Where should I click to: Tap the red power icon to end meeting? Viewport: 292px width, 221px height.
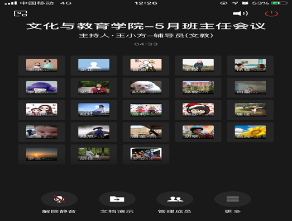[x=271, y=13]
